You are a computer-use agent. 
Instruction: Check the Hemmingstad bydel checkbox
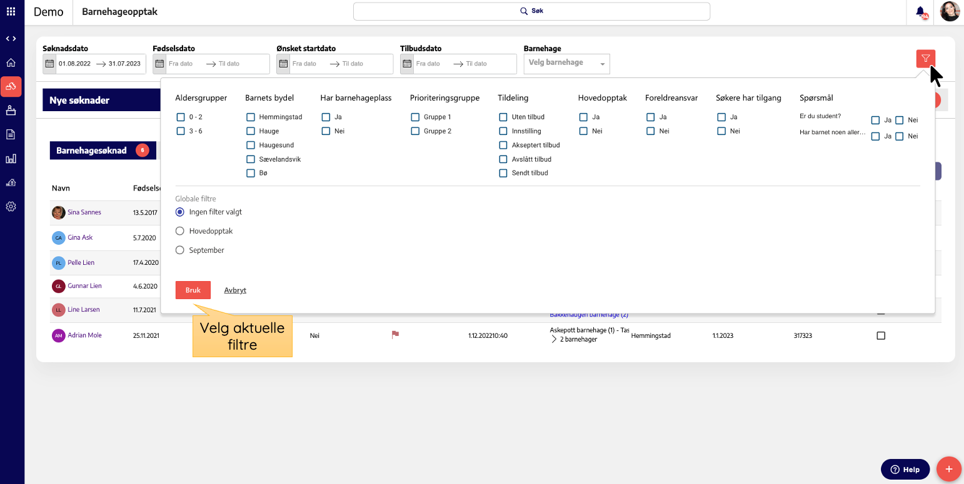point(251,117)
